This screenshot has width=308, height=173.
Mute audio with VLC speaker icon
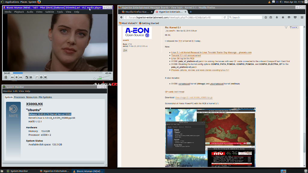pos(94,78)
